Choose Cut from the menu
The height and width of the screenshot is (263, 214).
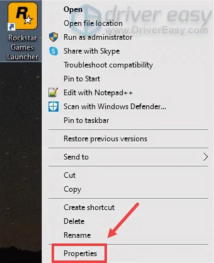click(x=70, y=175)
